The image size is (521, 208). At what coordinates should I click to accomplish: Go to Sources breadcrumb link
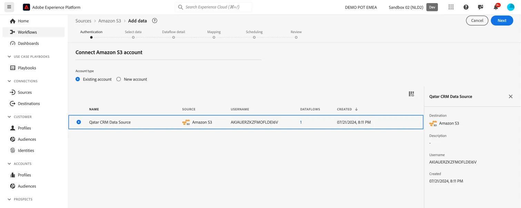pos(83,21)
